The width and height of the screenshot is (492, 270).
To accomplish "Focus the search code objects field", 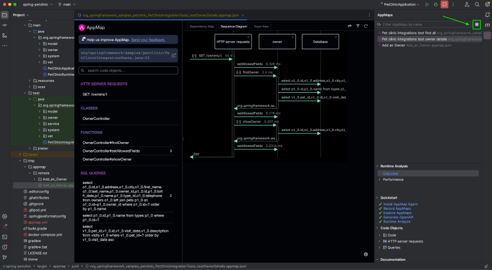I will tap(129, 70).
